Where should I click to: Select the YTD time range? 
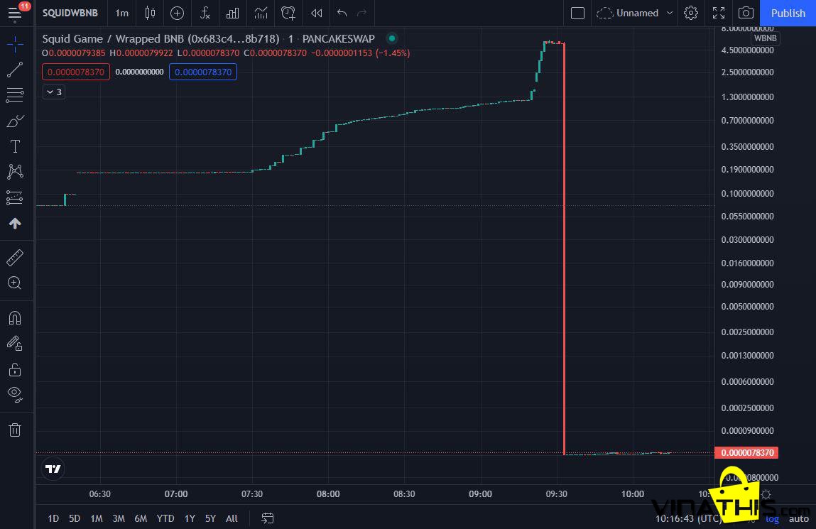[x=165, y=518]
